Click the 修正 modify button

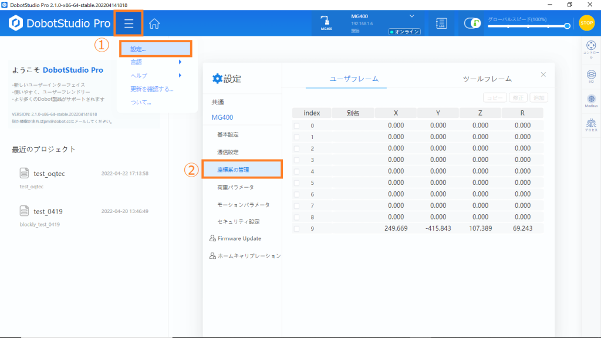518,98
